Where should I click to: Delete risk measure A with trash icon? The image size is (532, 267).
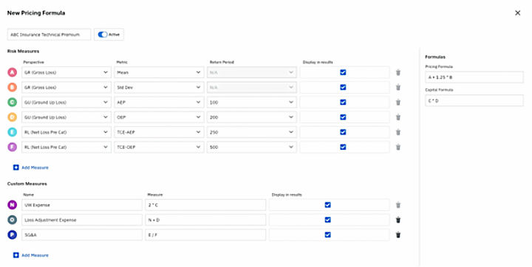click(x=398, y=72)
